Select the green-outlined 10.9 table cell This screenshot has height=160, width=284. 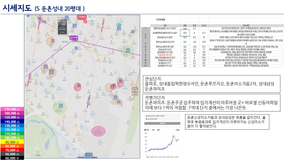185,33
